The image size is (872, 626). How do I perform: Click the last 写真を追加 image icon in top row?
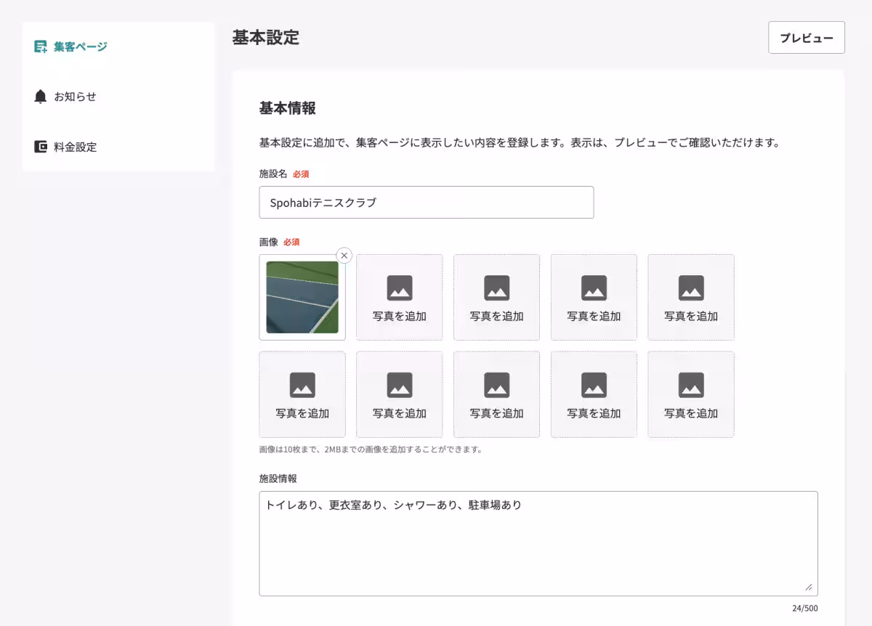[x=691, y=288]
